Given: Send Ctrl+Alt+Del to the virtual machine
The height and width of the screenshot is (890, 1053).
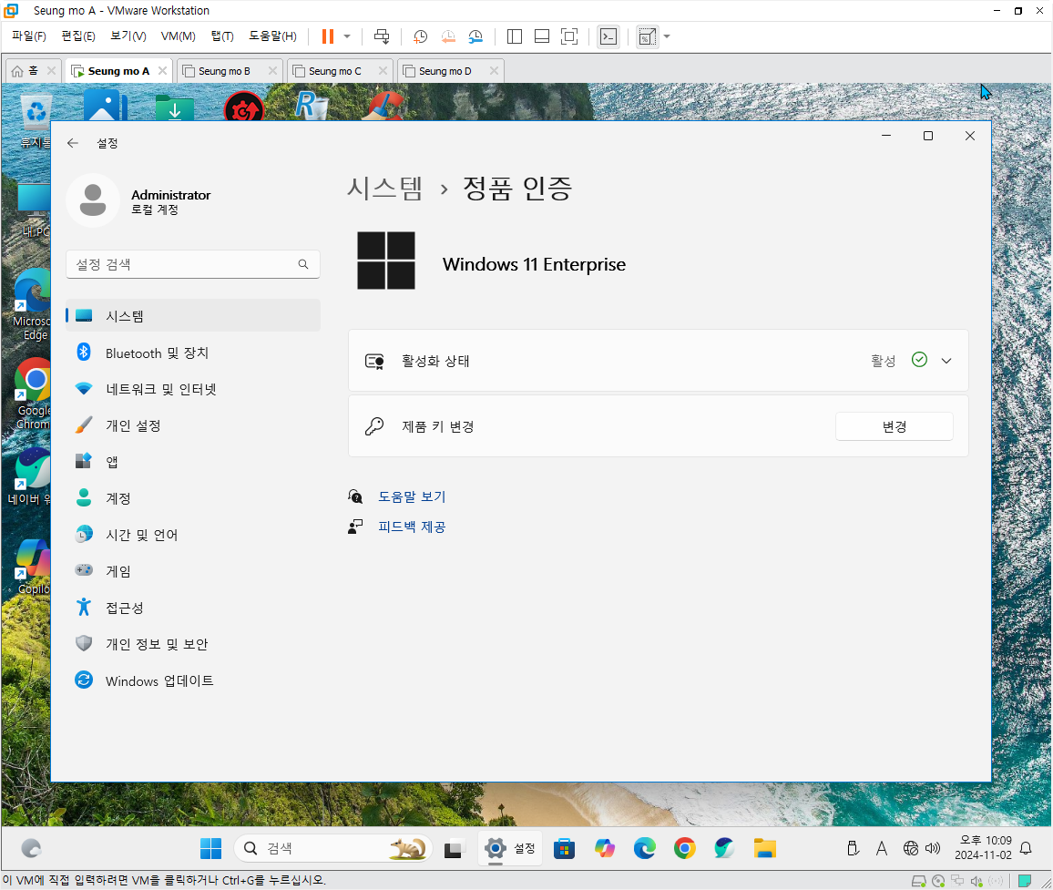Looking at the screenshot, I should click(x=382, y=36).
